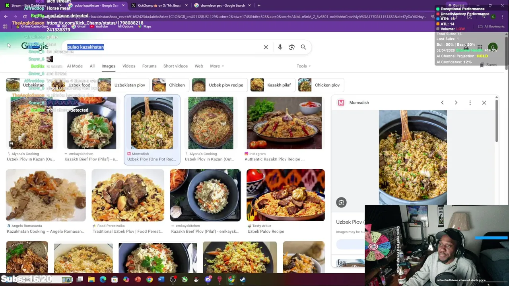The height and width of the screenshot is (286, 509).
Task: Open the YouTube bookmark
Action: [99, 27]
